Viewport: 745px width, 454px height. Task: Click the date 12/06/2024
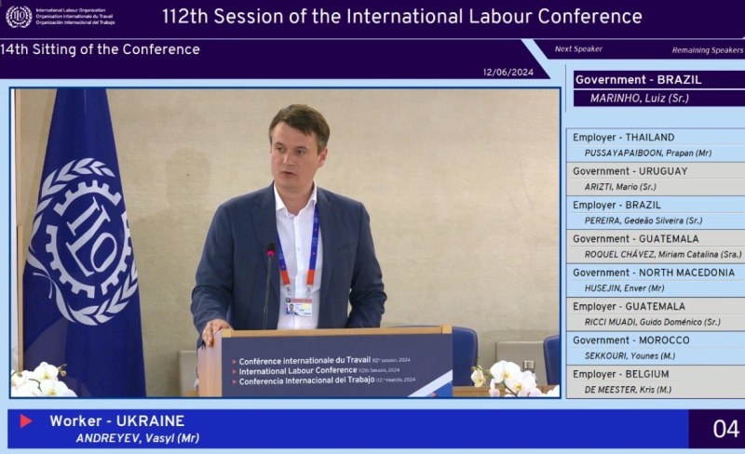click(508, 73)
